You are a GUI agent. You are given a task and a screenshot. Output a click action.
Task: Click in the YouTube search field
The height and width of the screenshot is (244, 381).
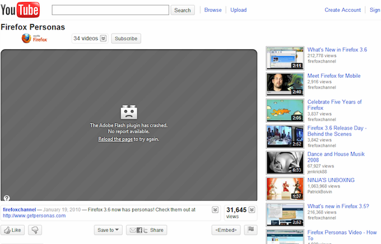pos(110,10)
